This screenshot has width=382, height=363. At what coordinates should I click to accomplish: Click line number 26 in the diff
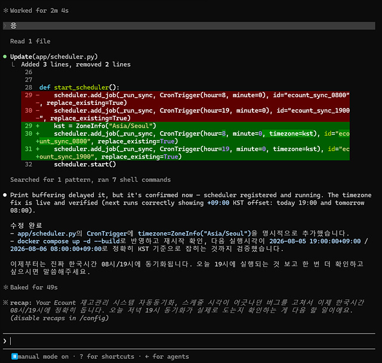pos(29,72)
